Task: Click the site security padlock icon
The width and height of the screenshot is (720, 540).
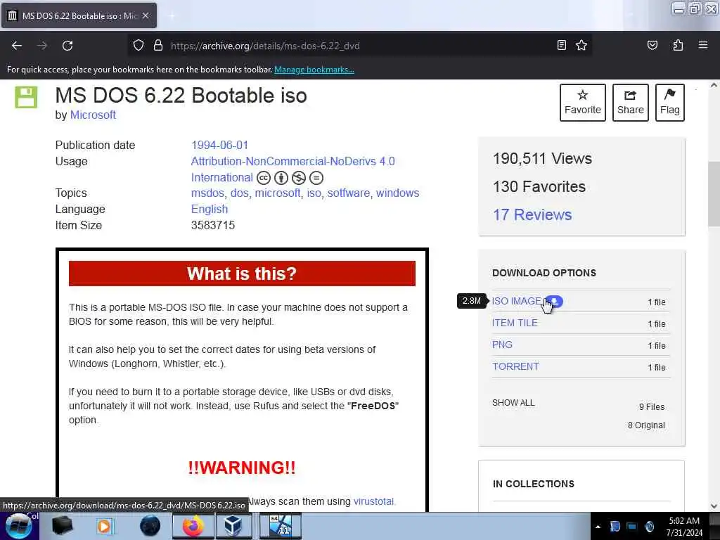Action: [x=158, y=46]
